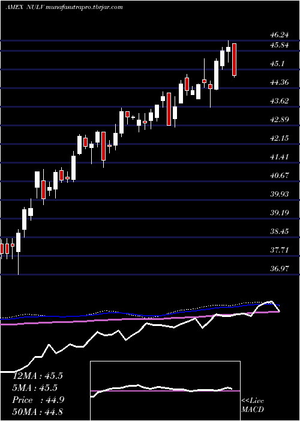
Task: Click the 45.84 price axis label
Action: tap(280, 45)
